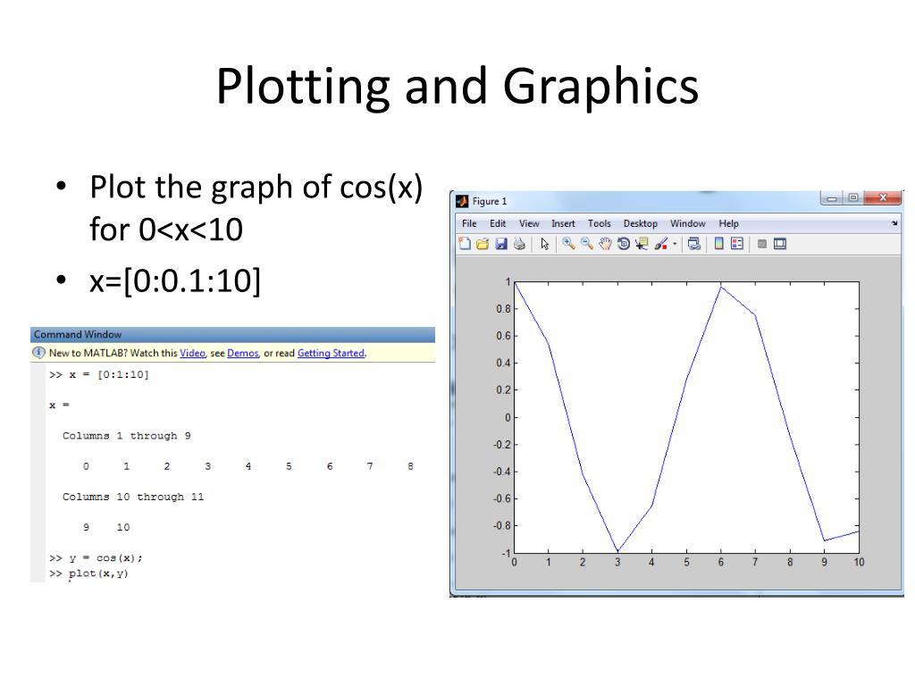Click the Hide Plot Tools icon
This screenshot has height=686, width=915.
click(761, 244)
